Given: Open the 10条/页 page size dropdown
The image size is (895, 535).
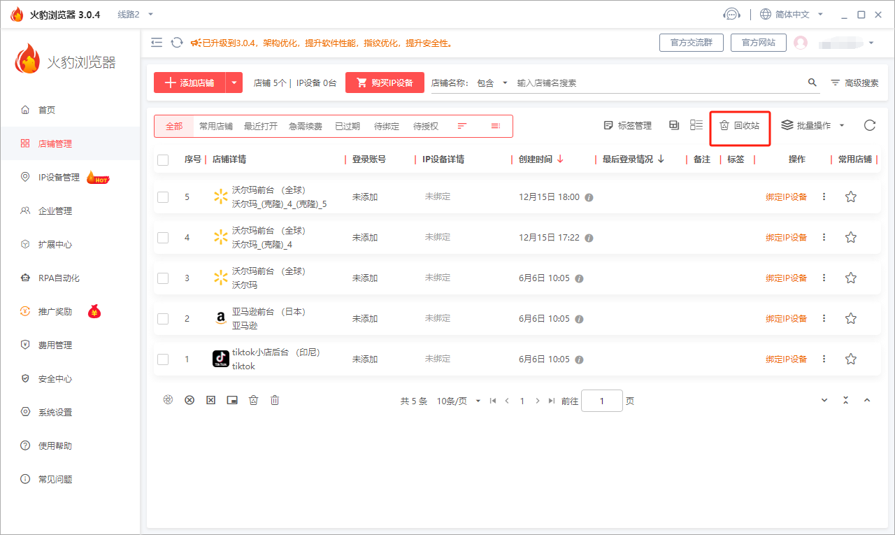Looking at the screenshot, I should (x=458, y=401).
